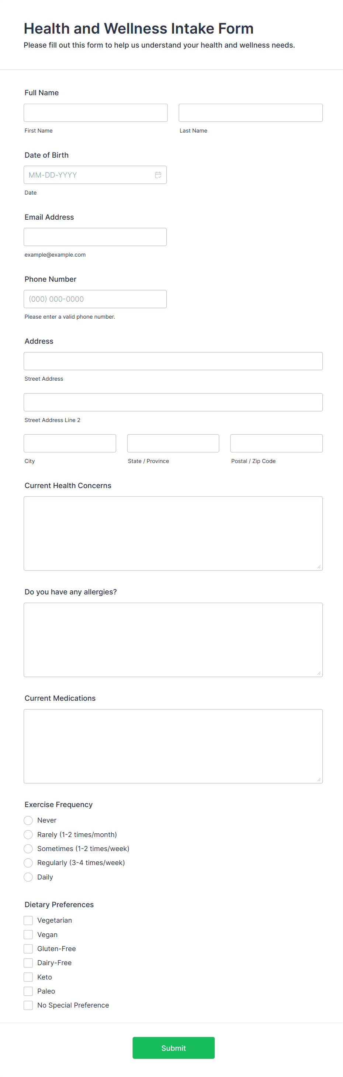
Task: Choose Rarely (1-2 times/month) exercise frequency
Action: click(28, 834)
